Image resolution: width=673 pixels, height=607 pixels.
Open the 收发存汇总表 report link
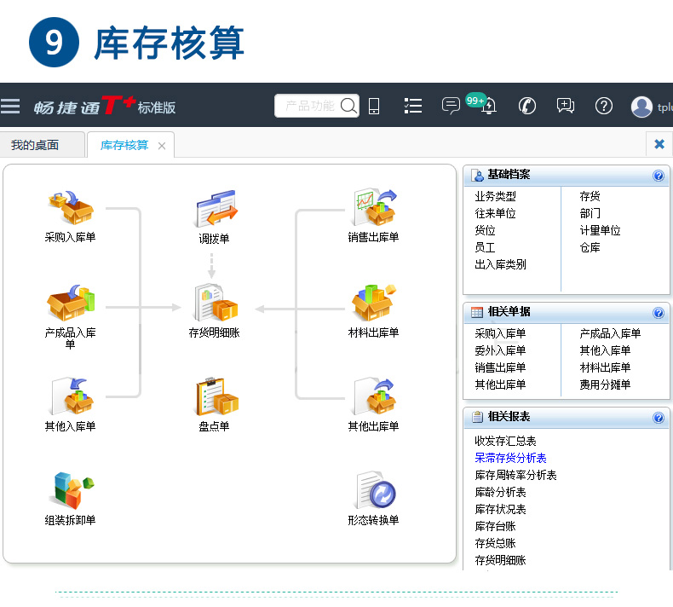pyautogui.click(x=505, y=441)
